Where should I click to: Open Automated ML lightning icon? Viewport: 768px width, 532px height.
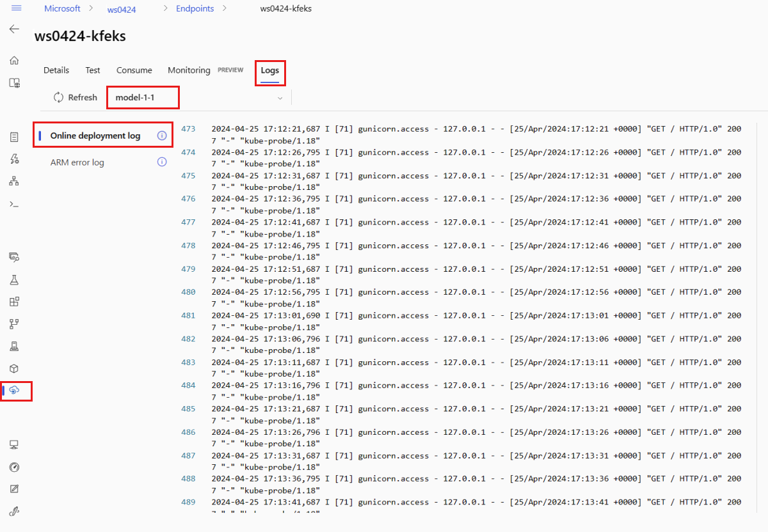tap(14, 159)
